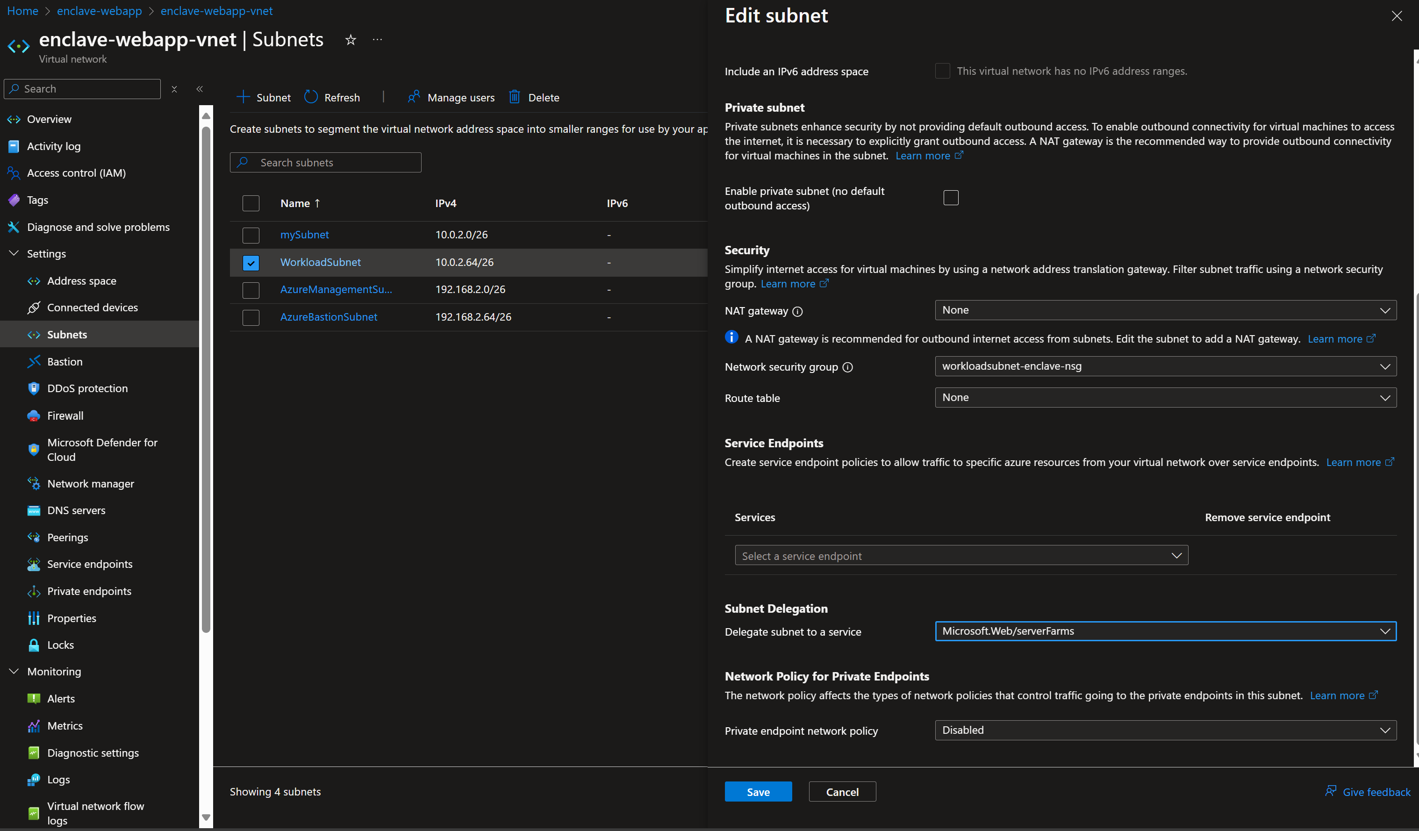1419x831 pixels.
Task: Click the sidebar Search field
Action: pos(82,89)
